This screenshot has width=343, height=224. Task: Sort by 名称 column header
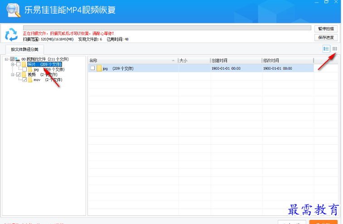click(x=133, y=61)
